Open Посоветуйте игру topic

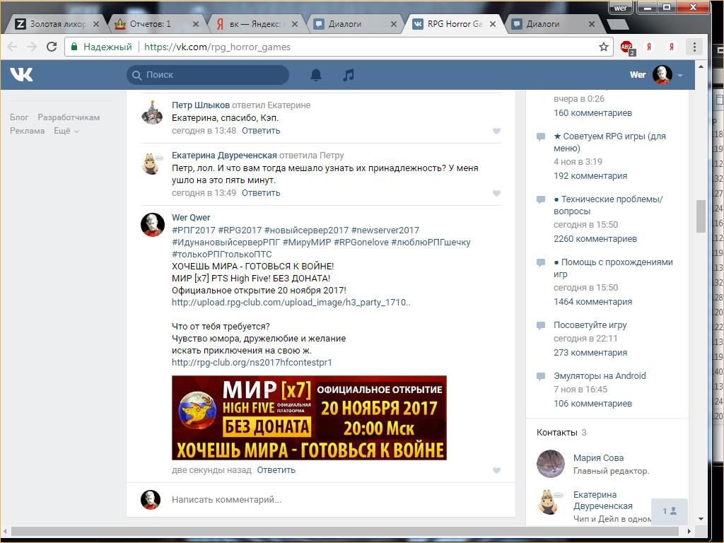(590, 325)
